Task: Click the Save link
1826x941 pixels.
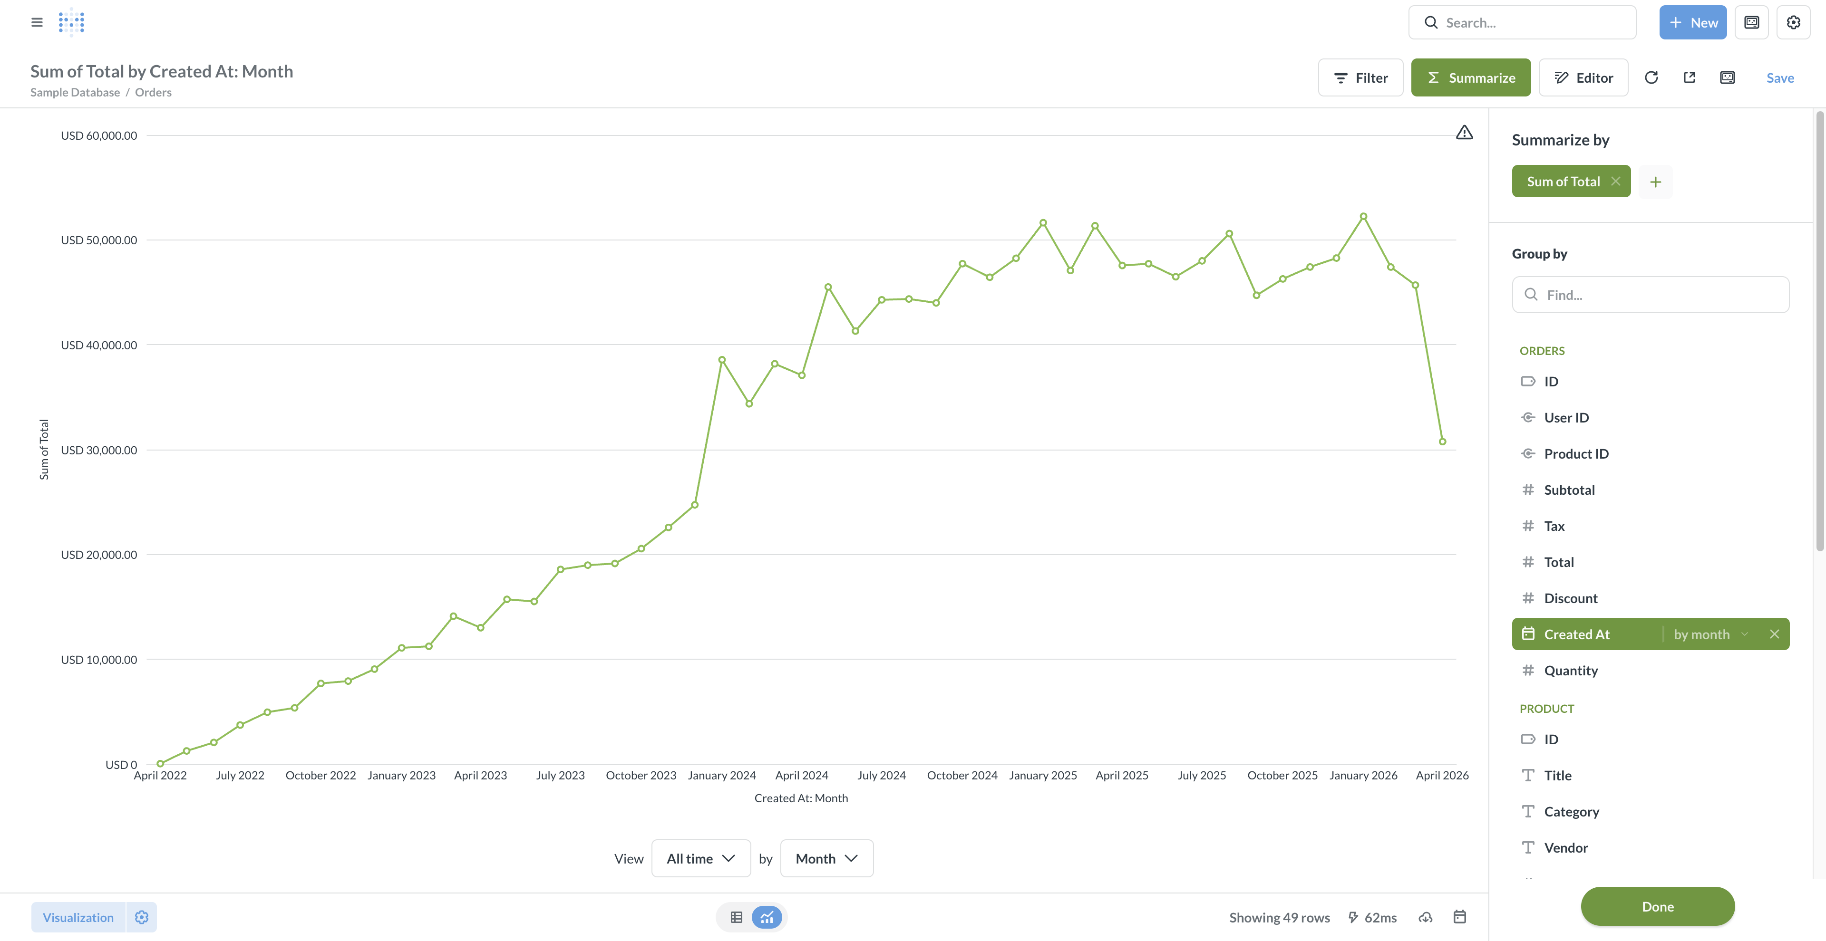Action: click(1779, 78)
